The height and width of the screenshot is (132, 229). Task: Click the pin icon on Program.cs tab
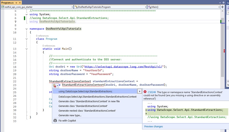click(16, 2)
